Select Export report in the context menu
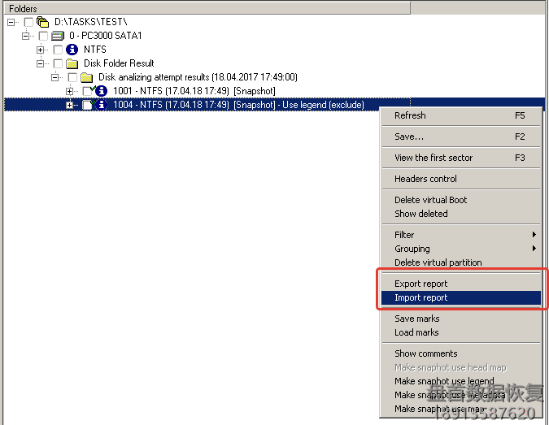The image size is (549, 425). 421,284
